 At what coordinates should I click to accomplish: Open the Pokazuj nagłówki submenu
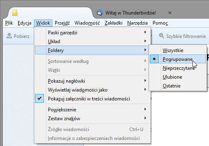92,81
